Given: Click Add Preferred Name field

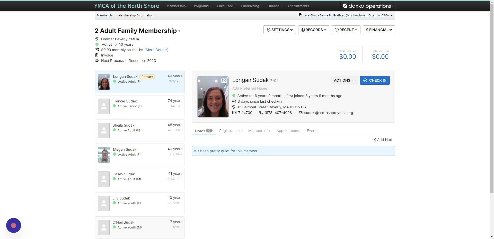Looking at the screenshot, I should [250, 88].
